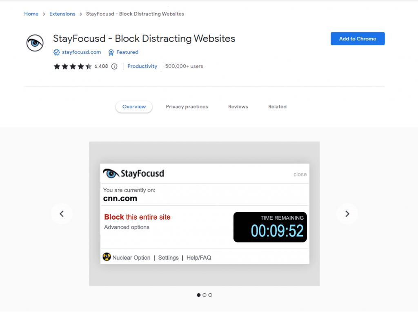Viewport: 418px width, 312px height.
Task: Select the third carousel dot
Action: click(210, 295)
